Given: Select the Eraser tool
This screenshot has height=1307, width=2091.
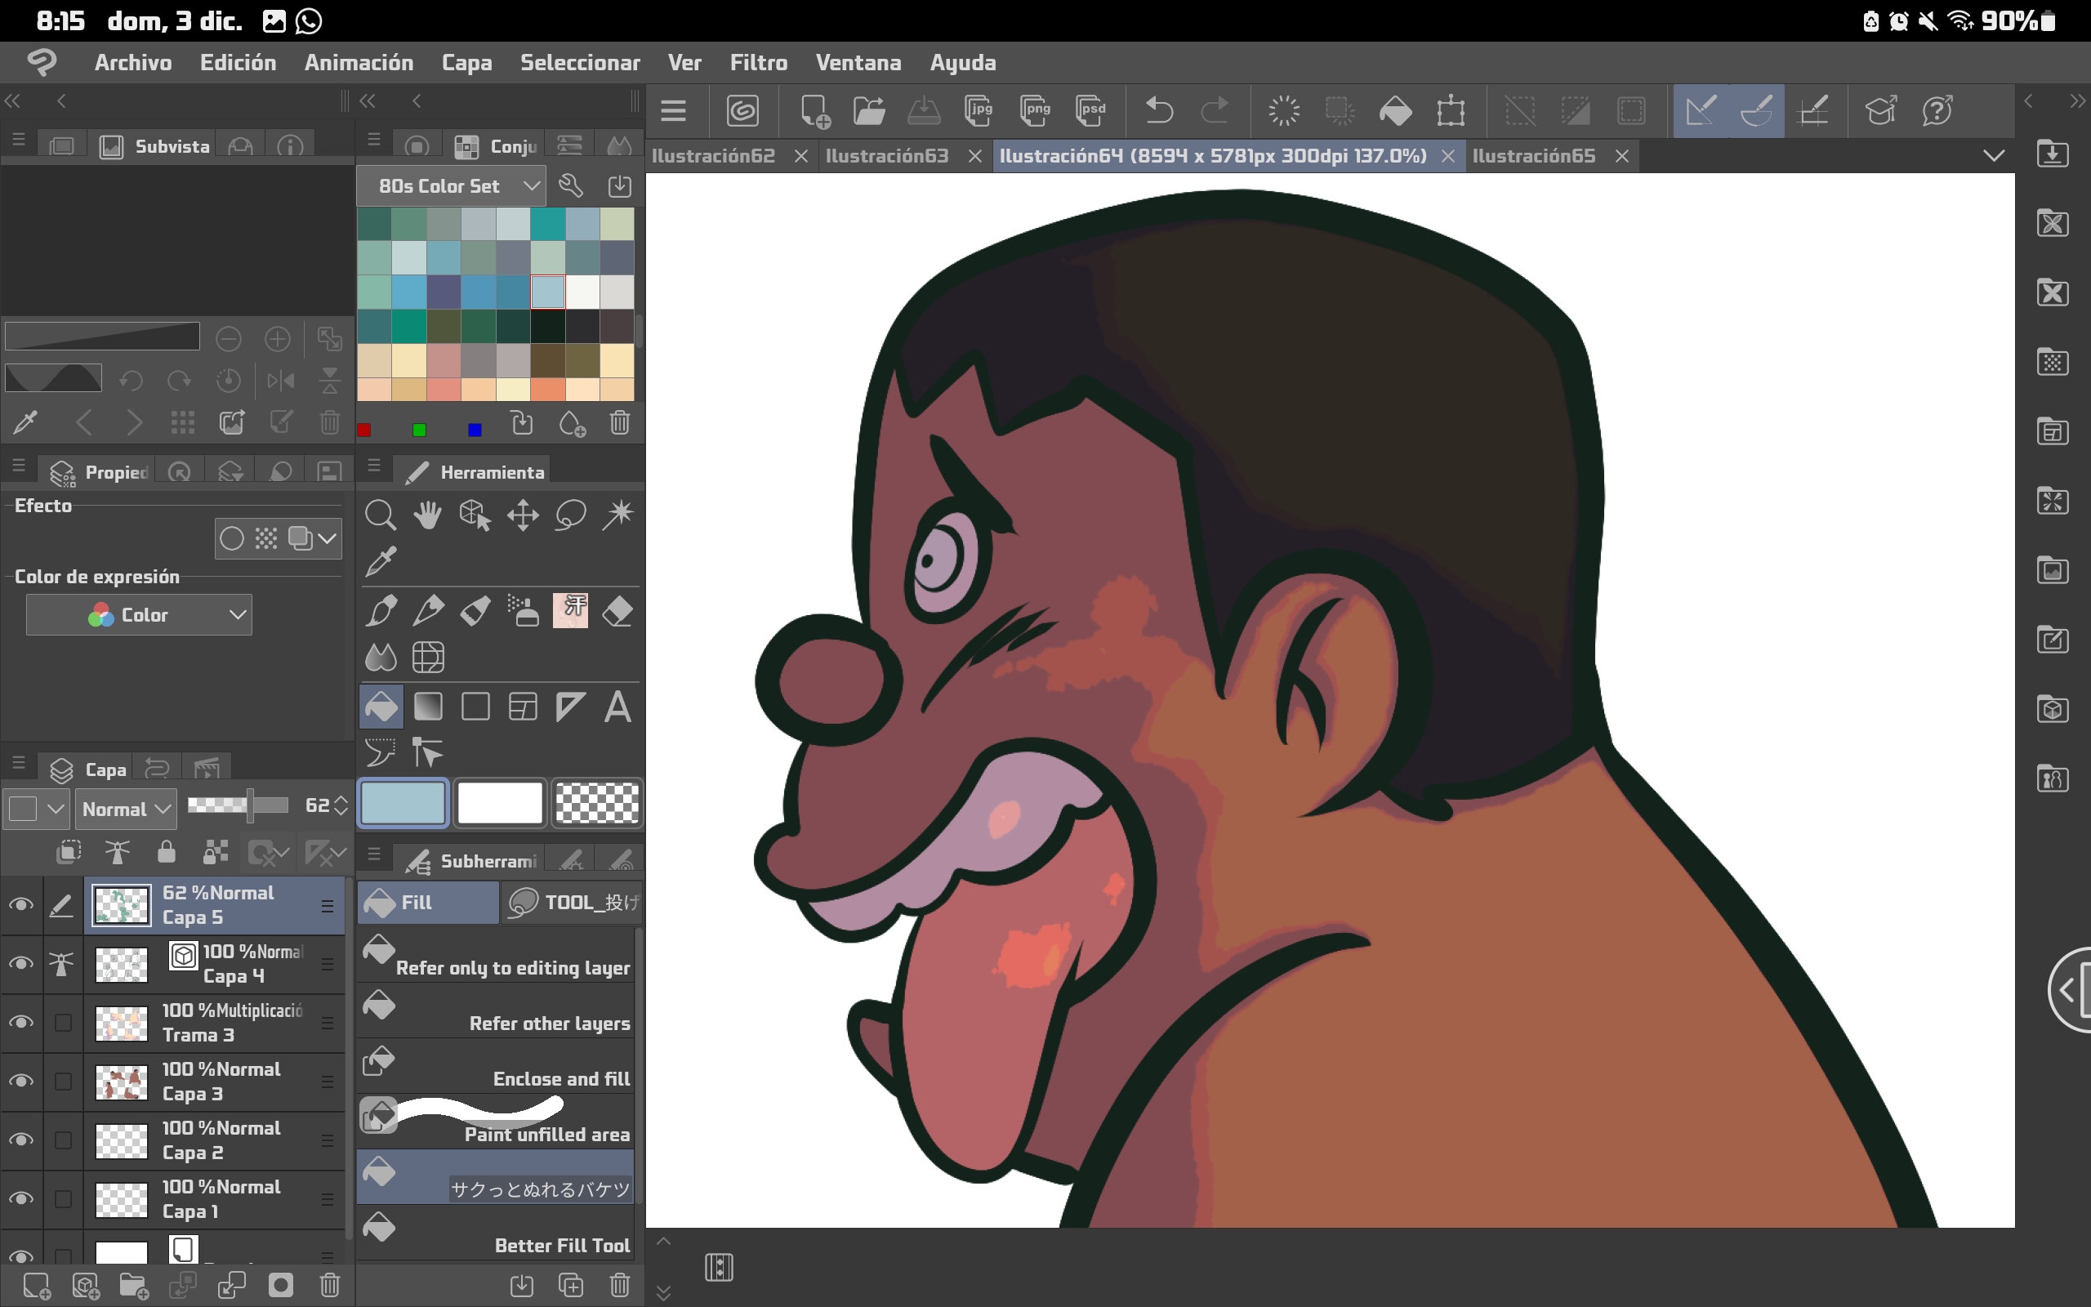Looking at the screenshot, I should tap(617, 611).
